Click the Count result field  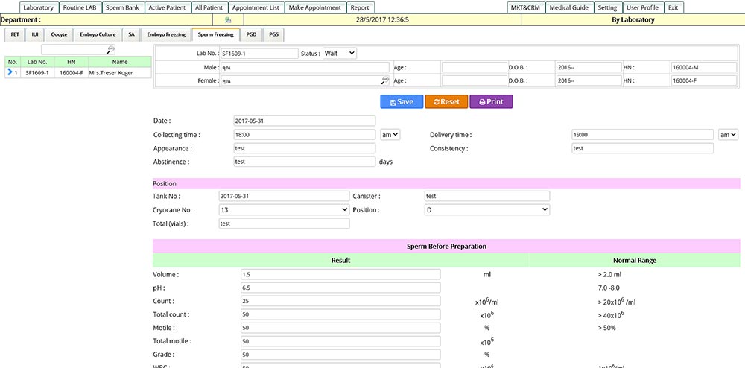(x=340, y=301)
